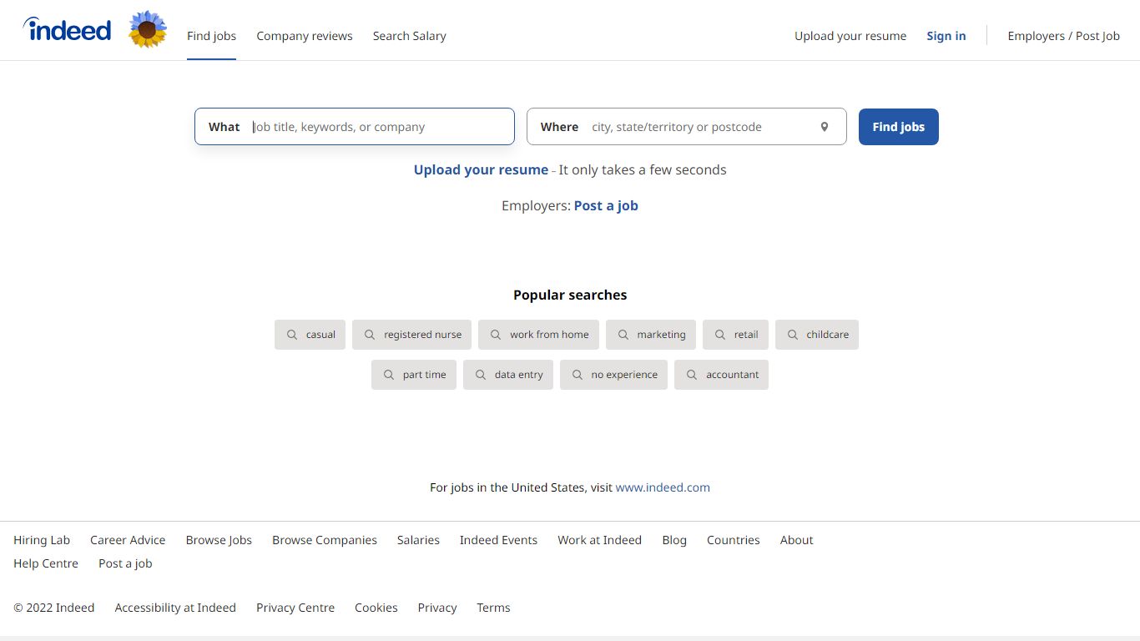Viewport: 1140px width, 641px height.
Task: Open the Cookies footer link
Action: 376,608
